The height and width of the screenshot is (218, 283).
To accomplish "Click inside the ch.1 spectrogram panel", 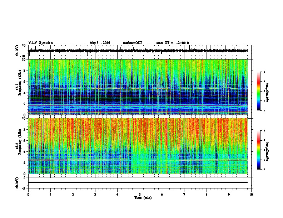I will (x=138, y=87).
